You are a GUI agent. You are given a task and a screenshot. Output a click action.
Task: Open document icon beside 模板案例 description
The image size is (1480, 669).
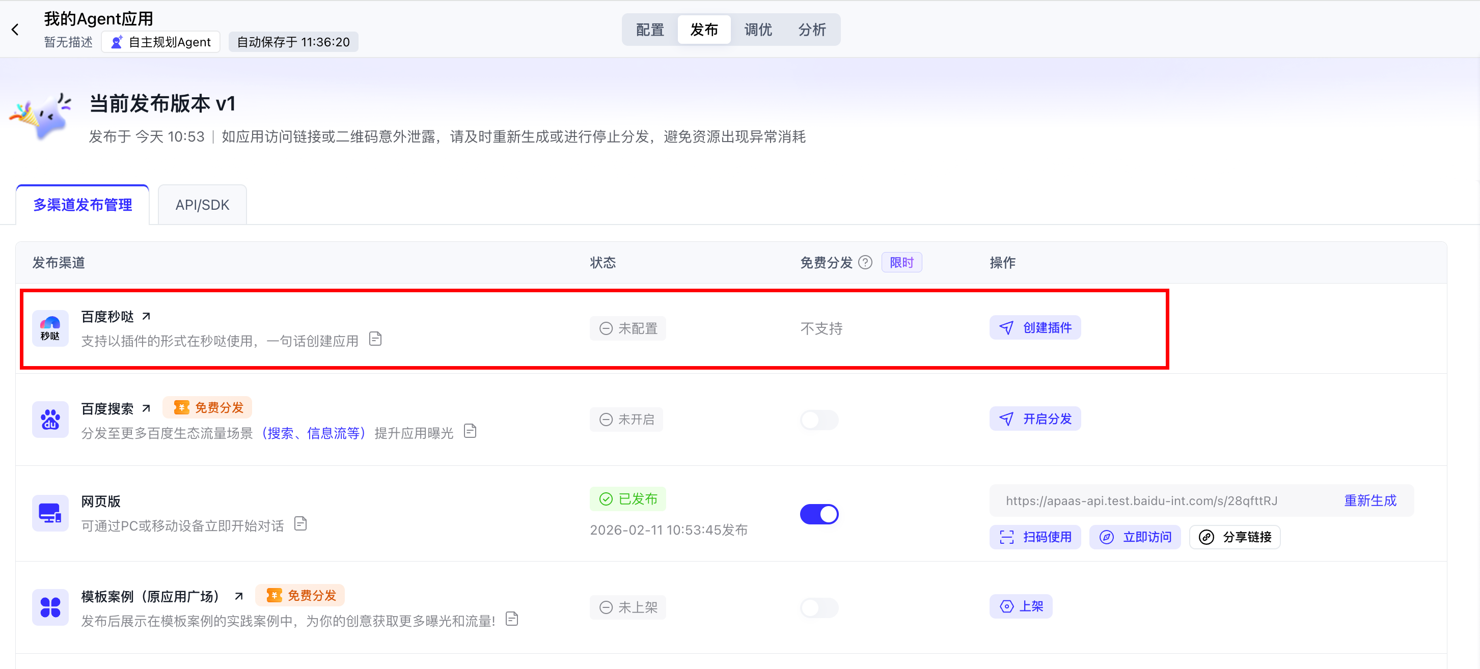[x=512, y=619]
